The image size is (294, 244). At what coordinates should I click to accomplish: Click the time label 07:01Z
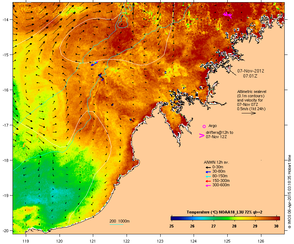pyautogui.click(x=250, y=76)
